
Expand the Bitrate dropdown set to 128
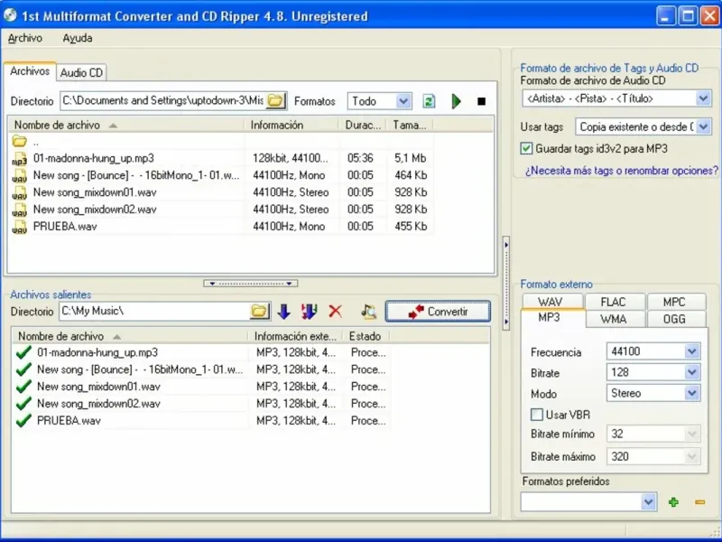point(691,372)
